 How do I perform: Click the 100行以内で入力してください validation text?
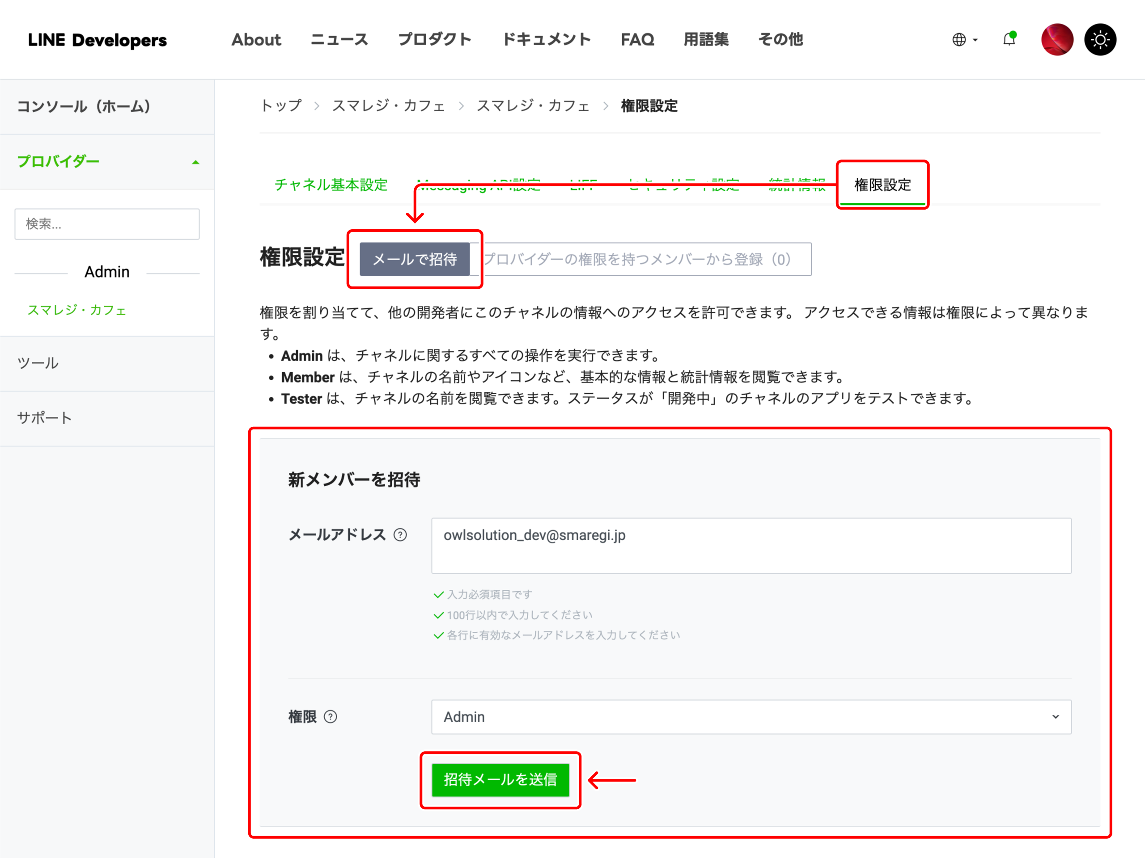click(x=519, y=615)
